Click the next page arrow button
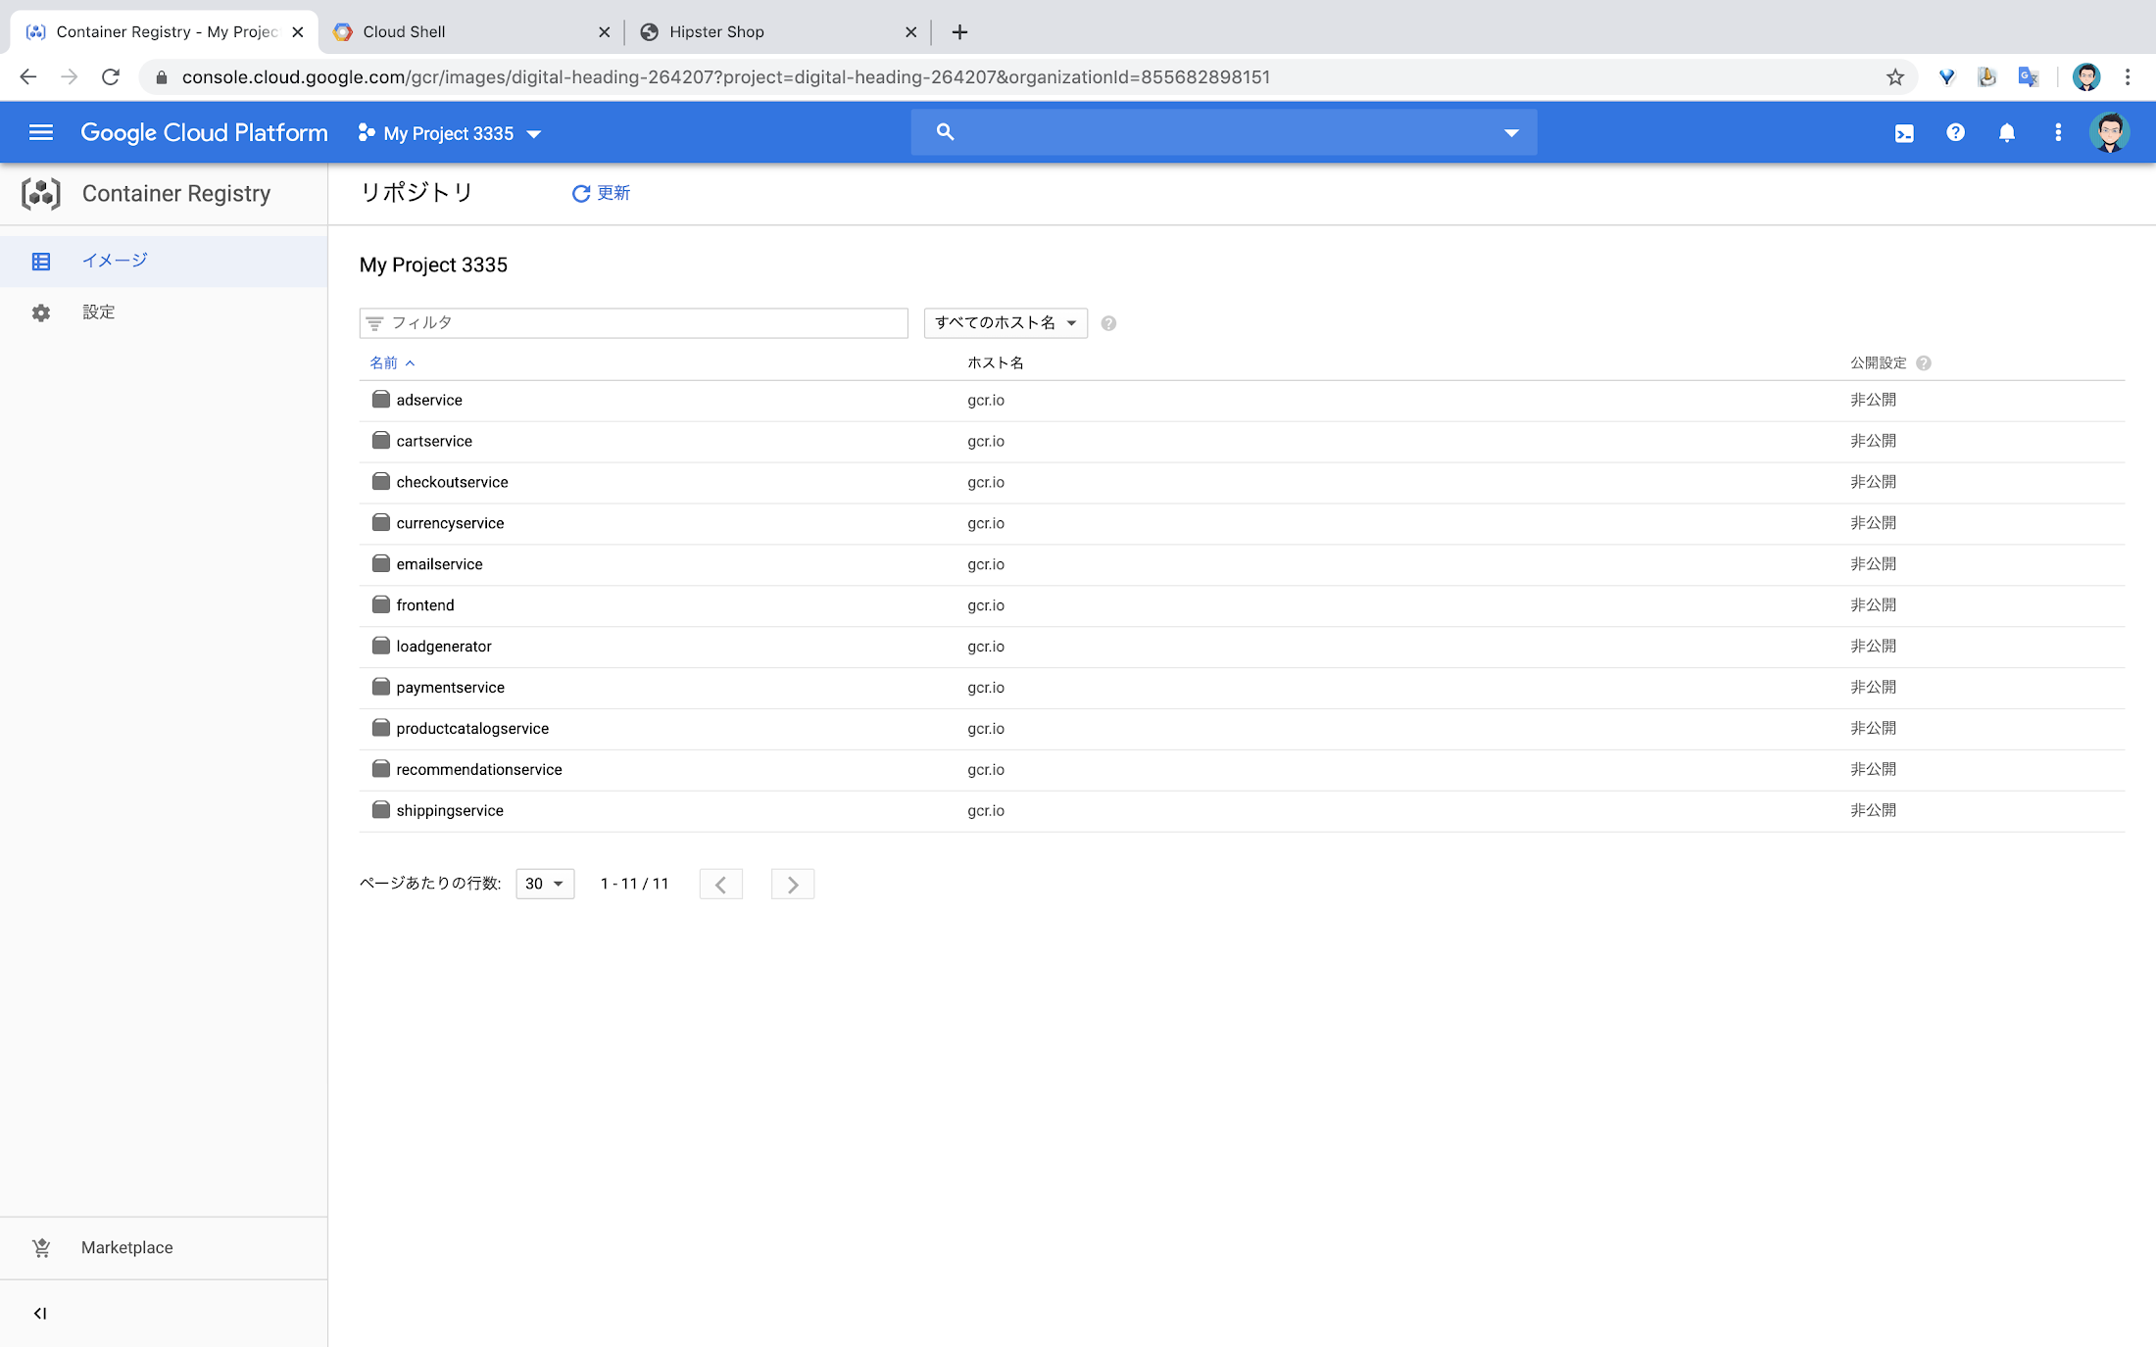The width and height of the screenshot is (2156, 1347). point(793,883)
